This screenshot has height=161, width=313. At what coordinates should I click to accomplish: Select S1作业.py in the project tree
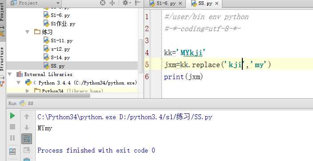[63, 24]
